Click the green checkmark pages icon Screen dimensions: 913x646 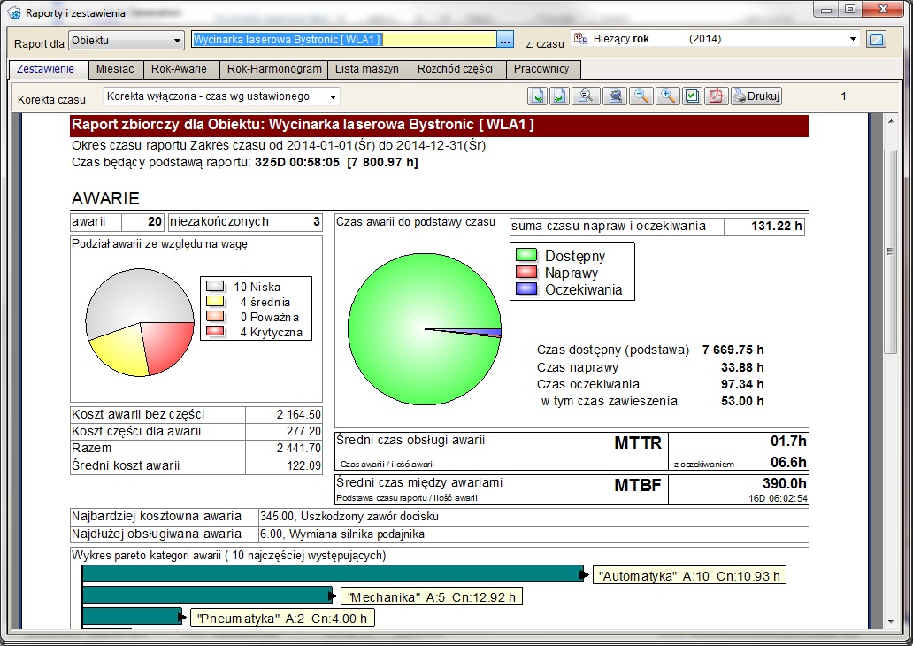[692, 96]
